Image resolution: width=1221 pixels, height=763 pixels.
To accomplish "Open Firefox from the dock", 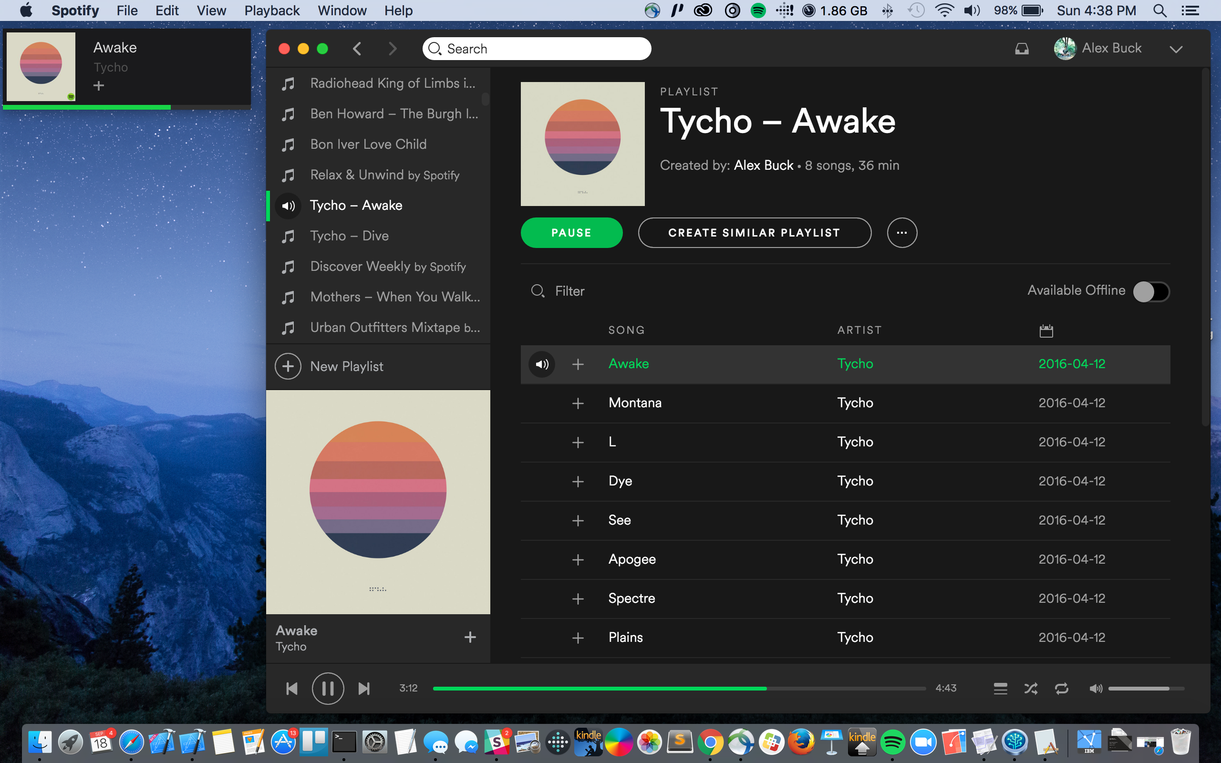I will [x=801, y=742].
